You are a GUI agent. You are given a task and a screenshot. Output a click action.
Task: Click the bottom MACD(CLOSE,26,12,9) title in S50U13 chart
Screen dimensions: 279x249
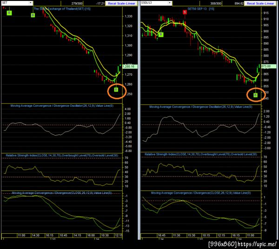(201, 193)
